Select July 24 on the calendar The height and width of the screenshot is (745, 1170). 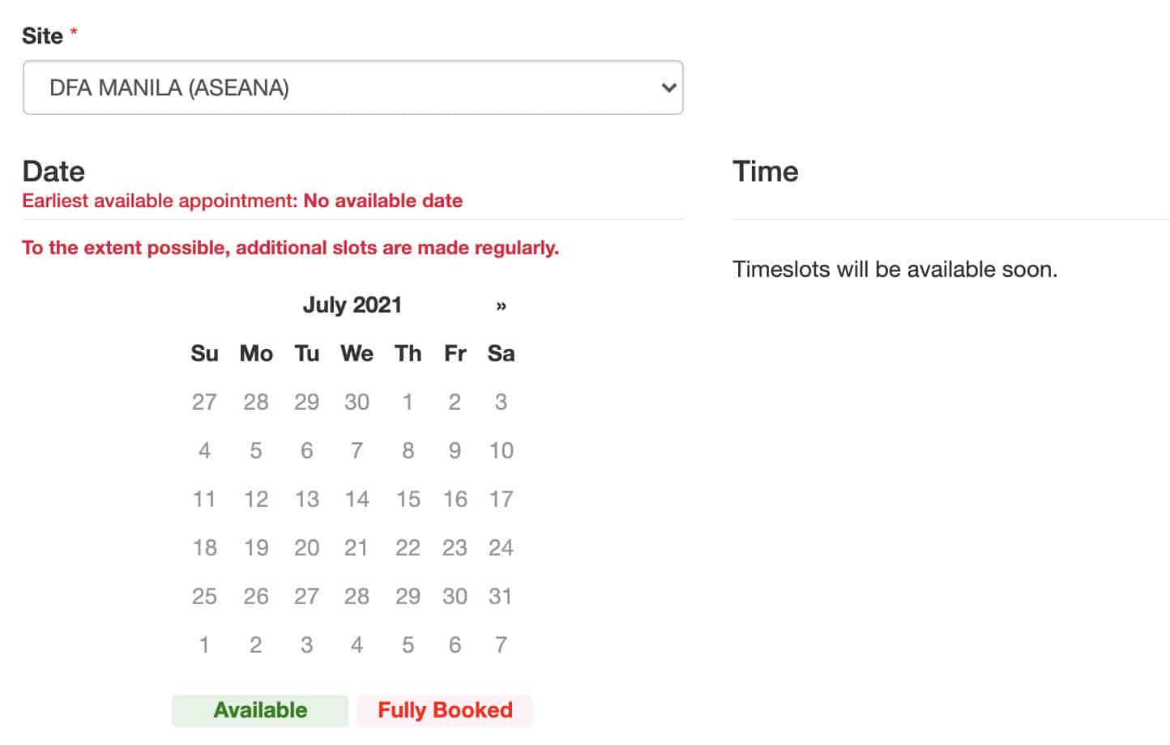tap(501, 547)
